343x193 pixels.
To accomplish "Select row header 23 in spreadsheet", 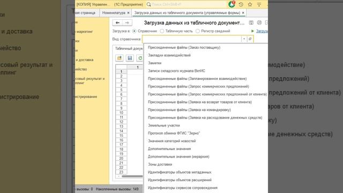I will click(x=121, y=172).
